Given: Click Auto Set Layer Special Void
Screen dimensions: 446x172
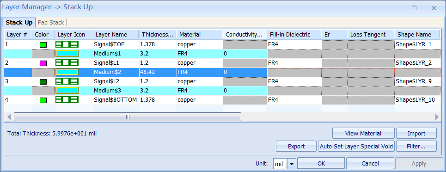Looking at the screenshot, I should pos(356,147).
